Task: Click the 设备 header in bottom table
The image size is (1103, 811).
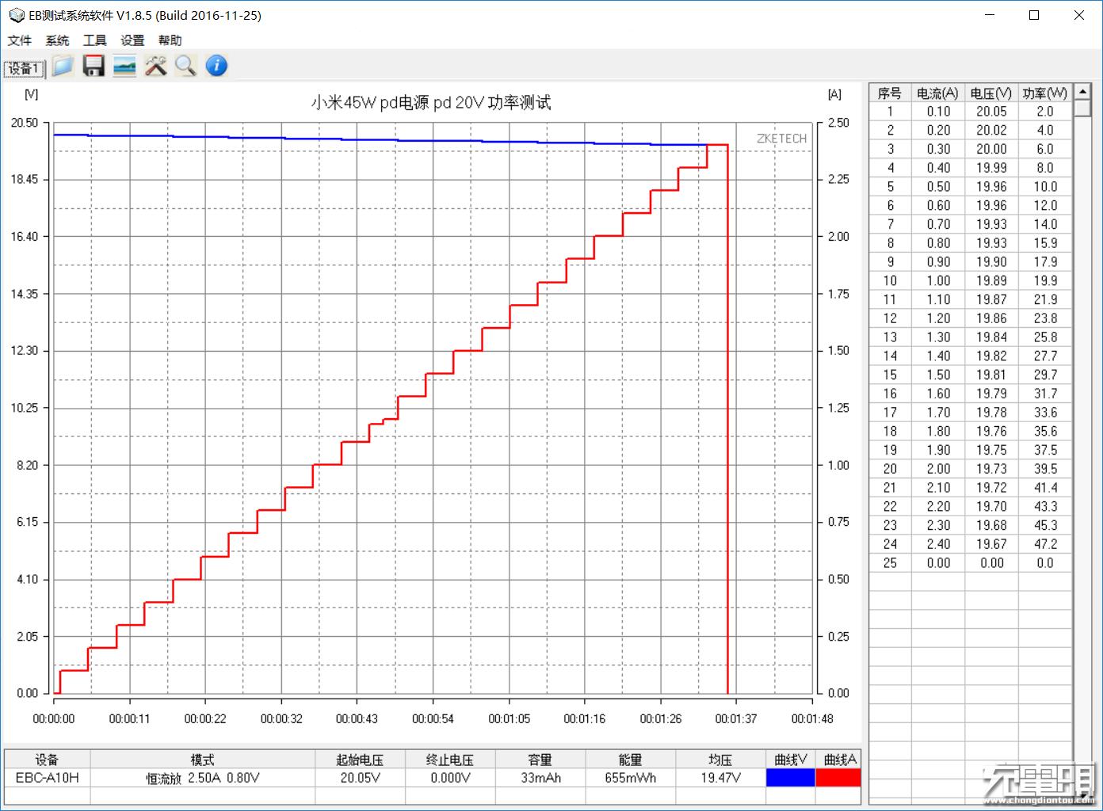Action: (47, 760)
